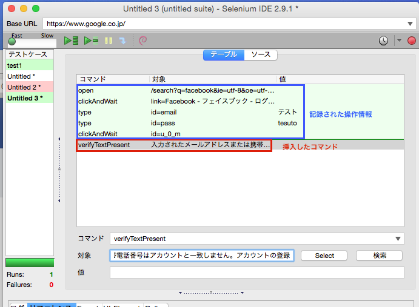Click the Fast/Slow speed slider

12,41
